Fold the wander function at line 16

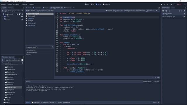pyautogui.click(x=59, y=43)
